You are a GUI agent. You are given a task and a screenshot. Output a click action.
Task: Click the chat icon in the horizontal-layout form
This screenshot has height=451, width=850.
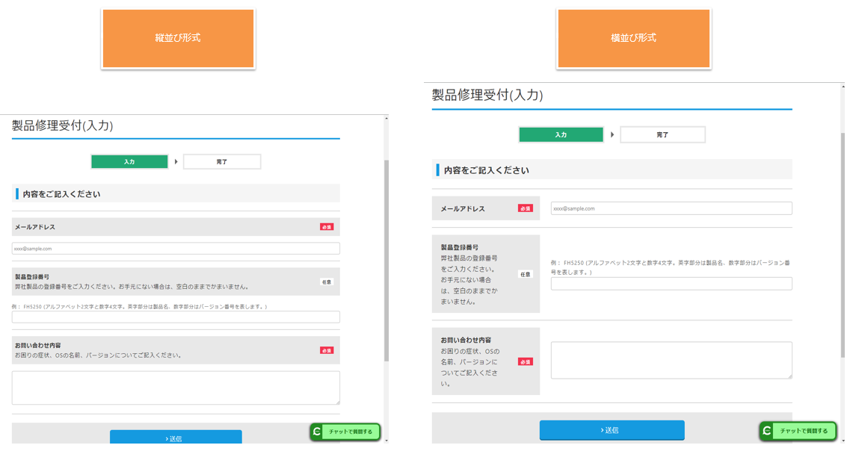point(767,431)
